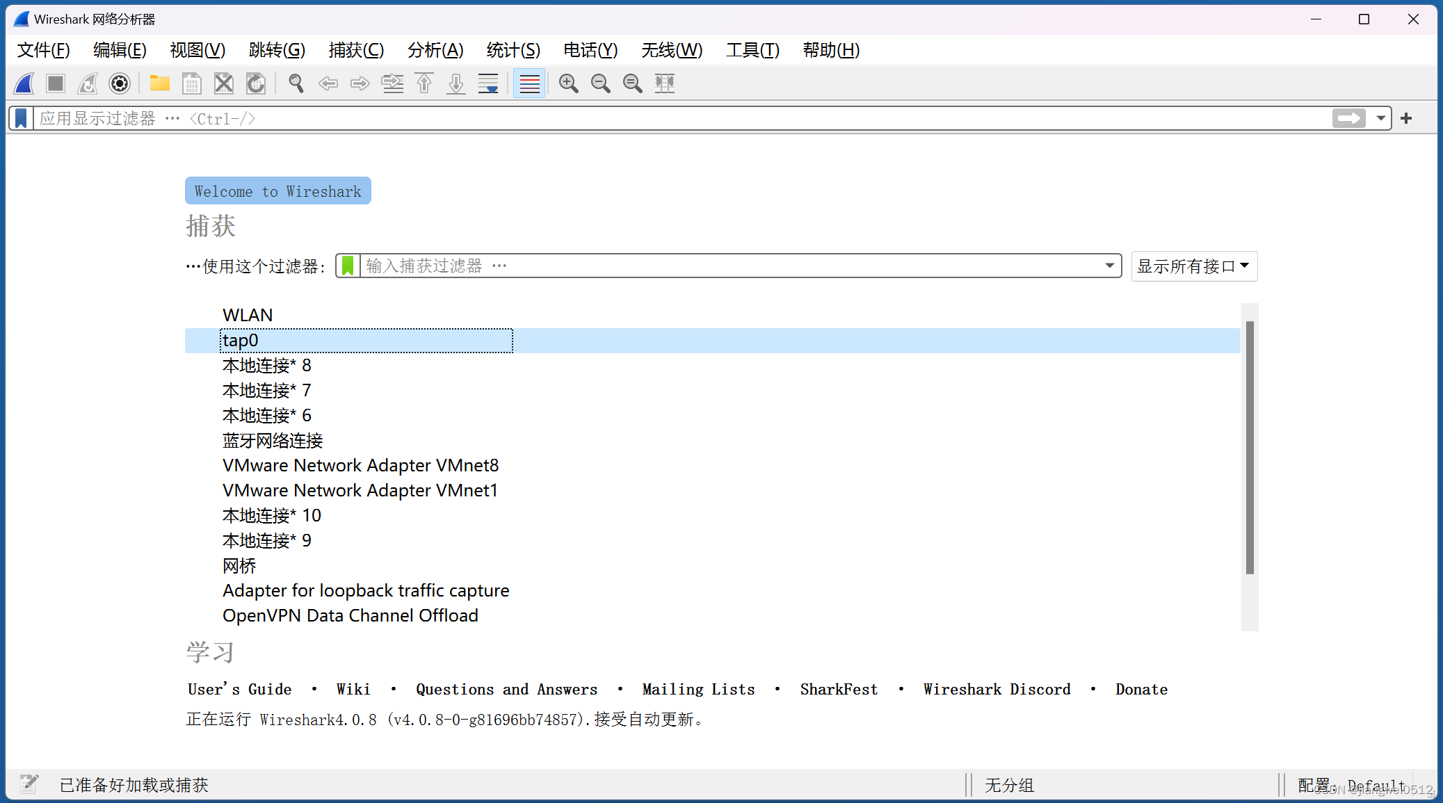Open Questions and Answers link
The image size is (1443, 803).
point(506,689)
